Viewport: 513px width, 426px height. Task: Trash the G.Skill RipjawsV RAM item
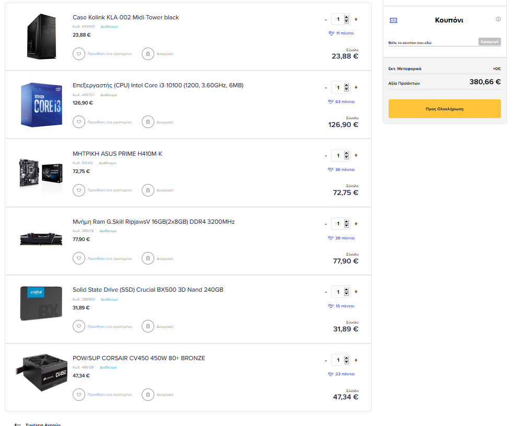148,258
